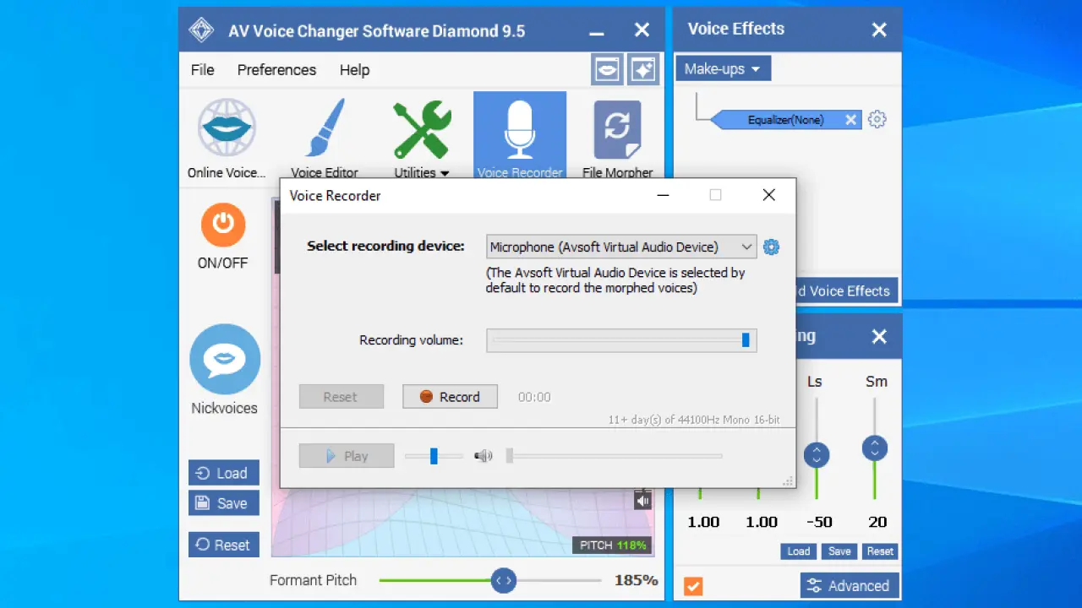Click the PITCH 118% indicator
The image size is (1082, 608).
(613, 546)
